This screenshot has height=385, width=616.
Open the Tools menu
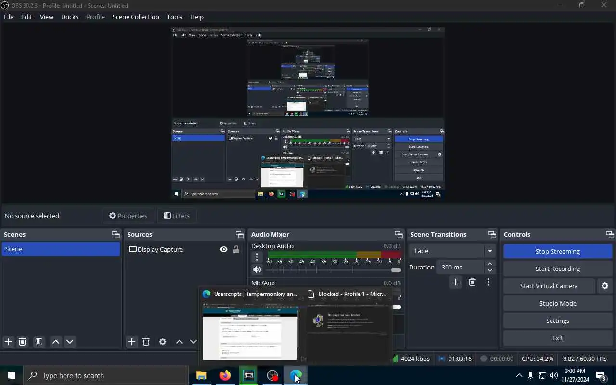point(175,17)
